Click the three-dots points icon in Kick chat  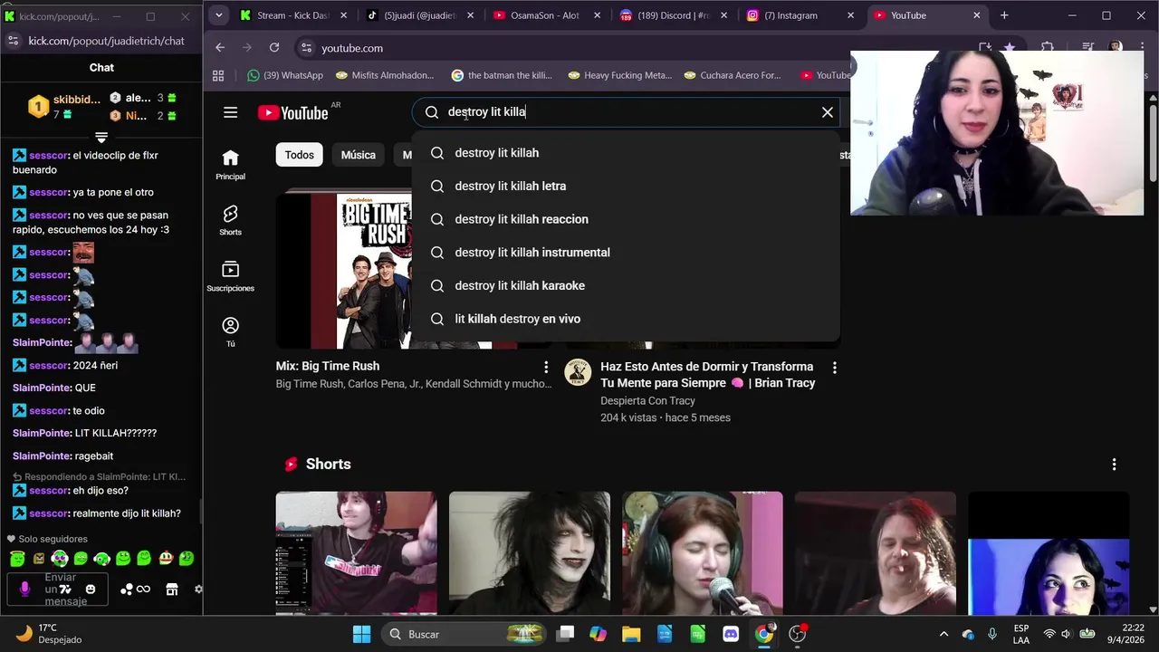[127, 590]
